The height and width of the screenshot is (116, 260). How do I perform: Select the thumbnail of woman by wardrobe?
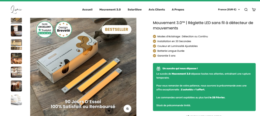click(17, 86)
